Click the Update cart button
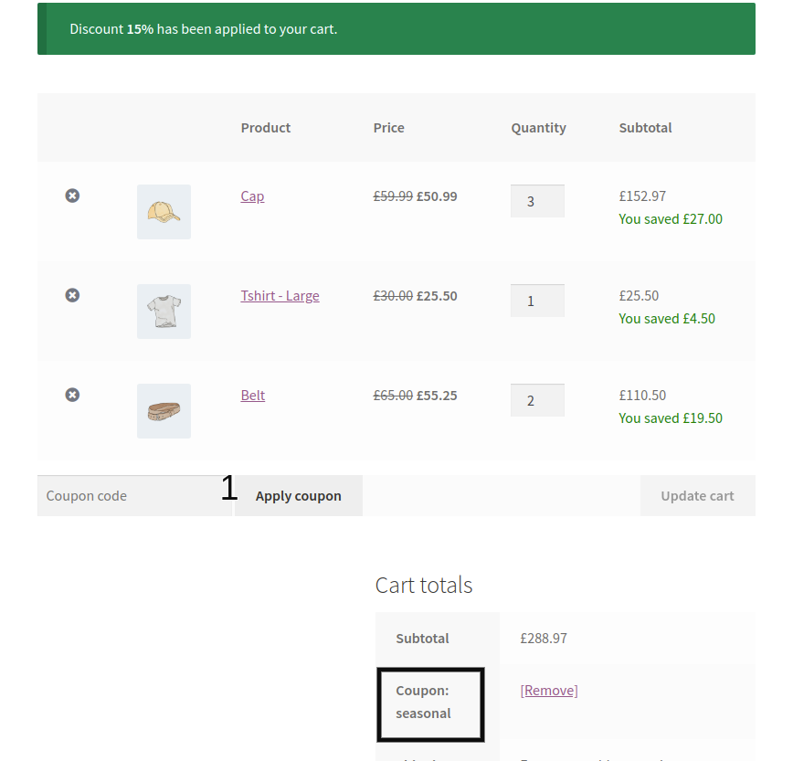 point(697,495)
